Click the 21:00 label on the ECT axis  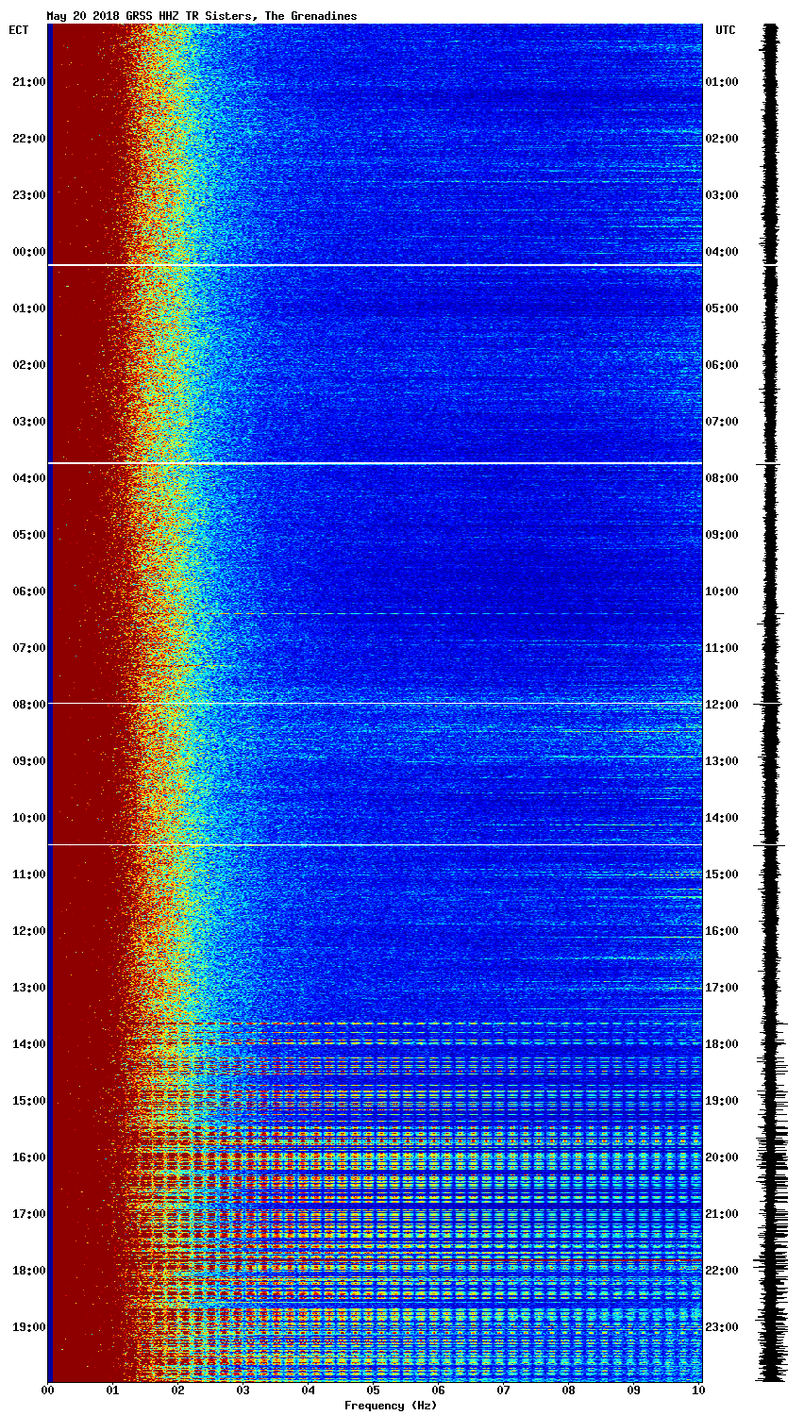[x=28, y=82]
